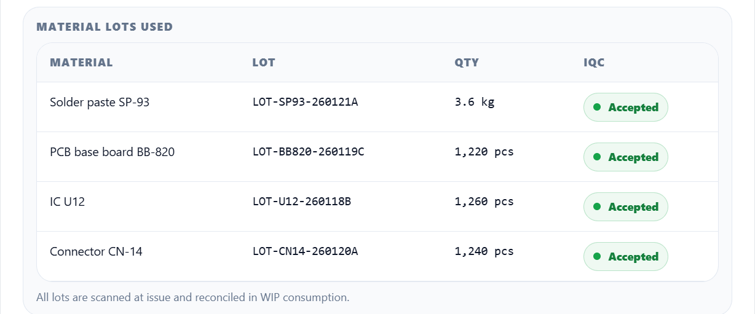Image resolution: width=755 pixels, height=314 pixels.
Task: Click the IC U12 material name
Action: pos(67,202)
